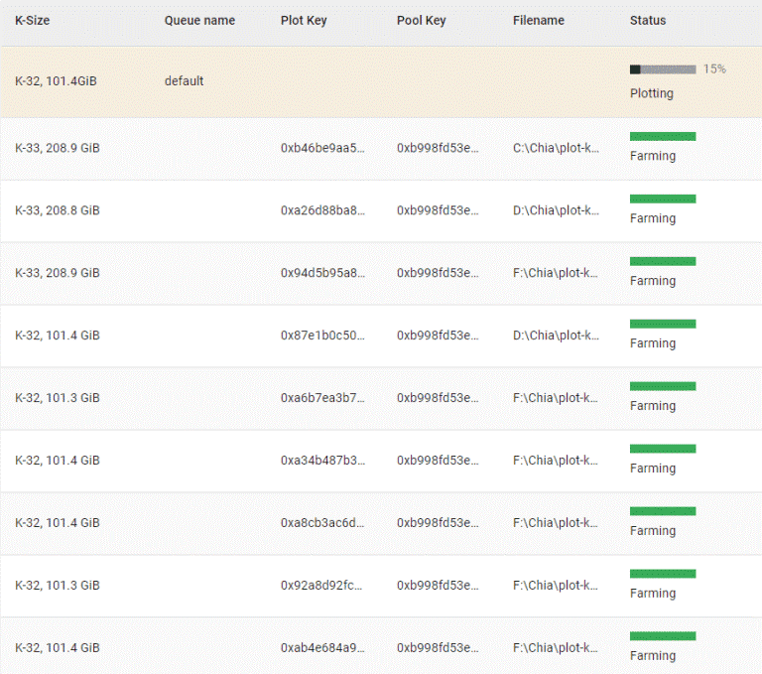Select pool key in the 0x92a8d92fc row
762x674 pixels.
[x=438, y=586]
